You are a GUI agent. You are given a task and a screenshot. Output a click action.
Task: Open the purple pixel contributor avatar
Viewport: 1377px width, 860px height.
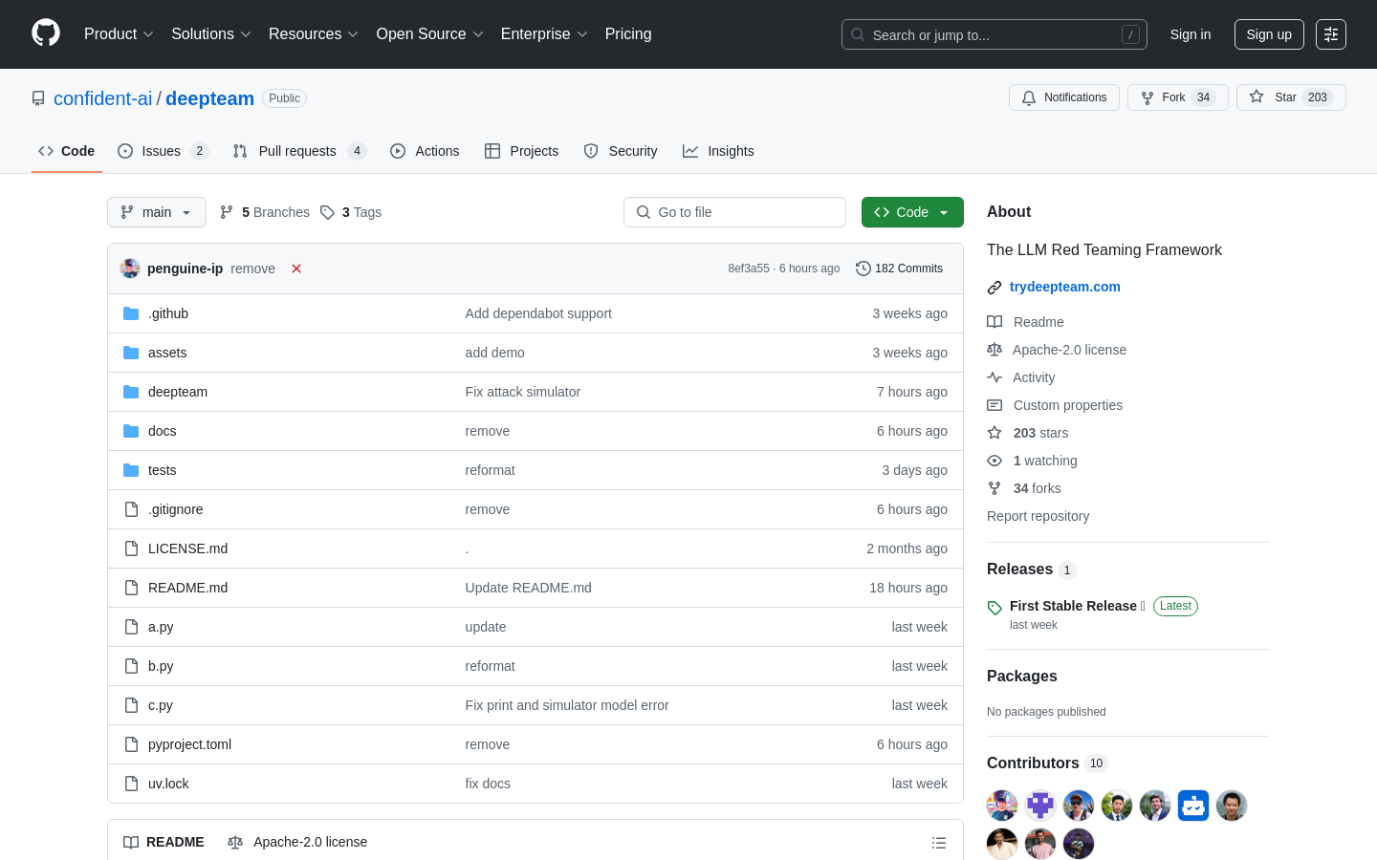click(x=1040, y=806)
